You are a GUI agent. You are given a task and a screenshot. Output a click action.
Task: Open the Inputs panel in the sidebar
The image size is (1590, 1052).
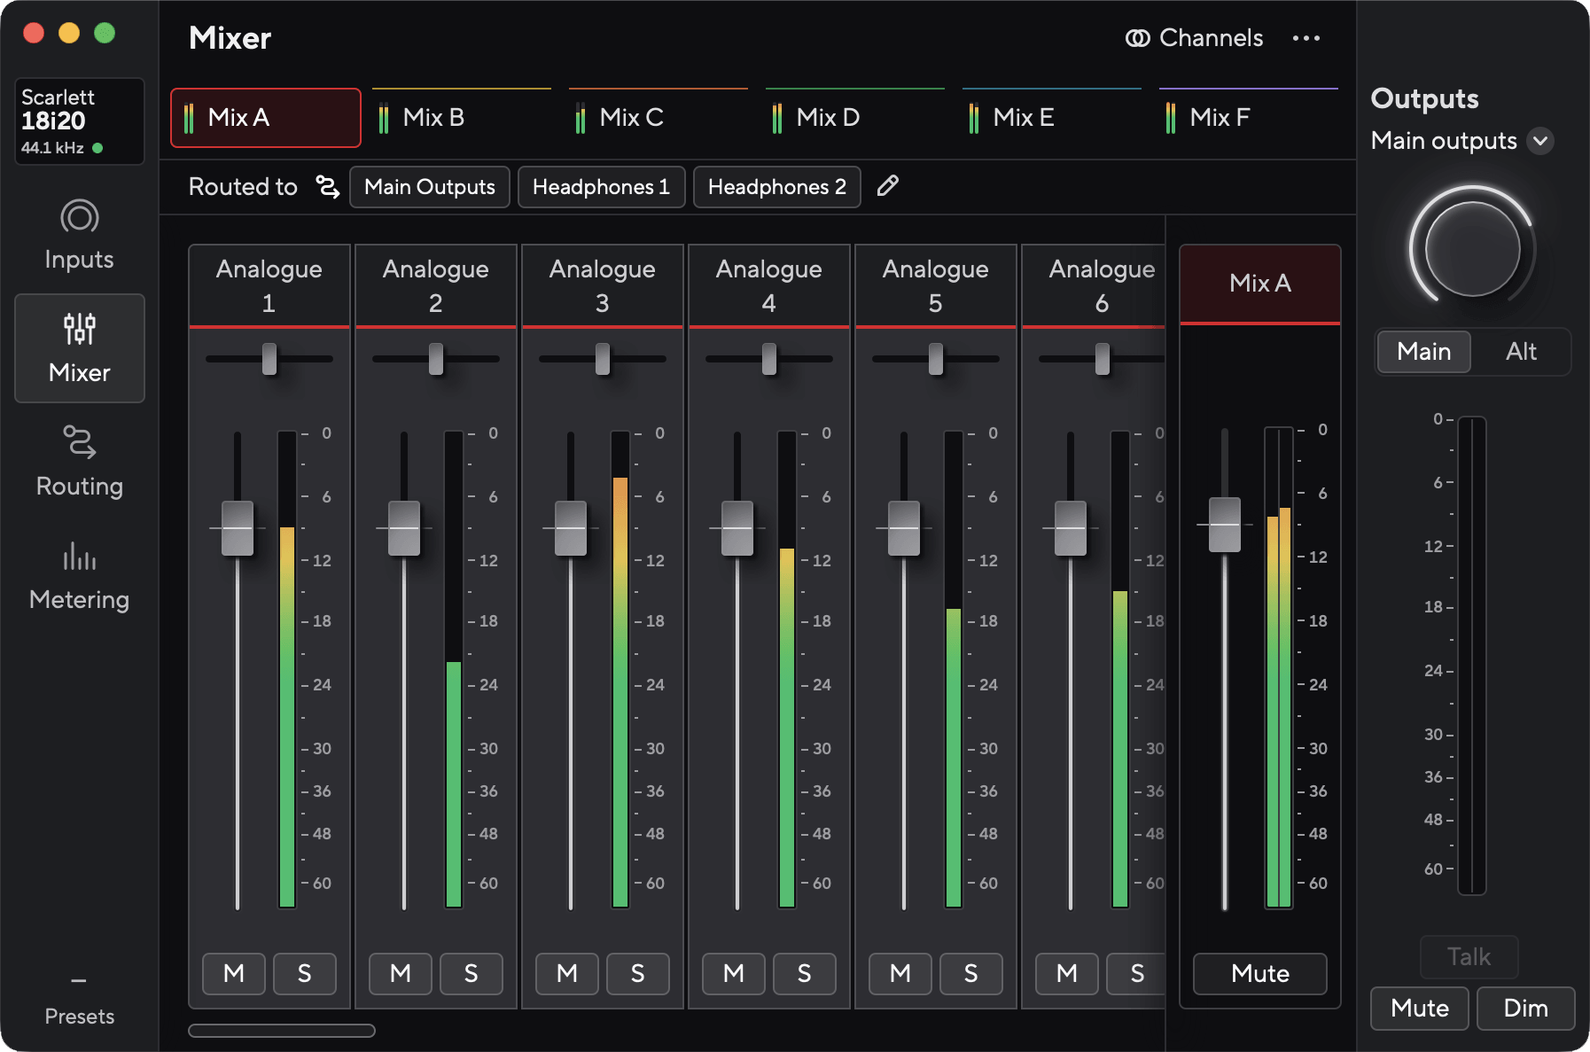coord(79,236)
